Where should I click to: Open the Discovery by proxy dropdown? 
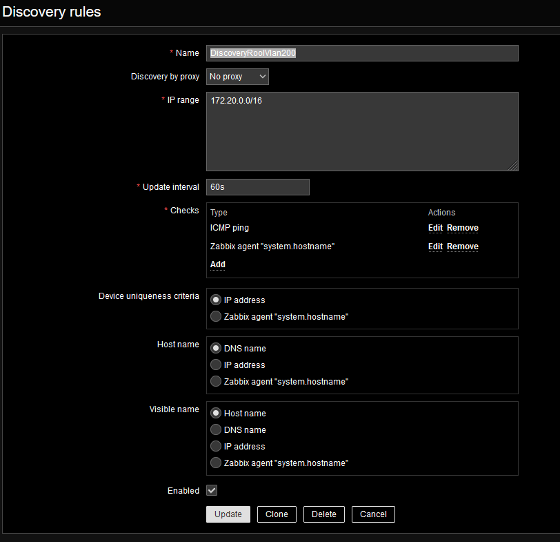pos(237,77)
